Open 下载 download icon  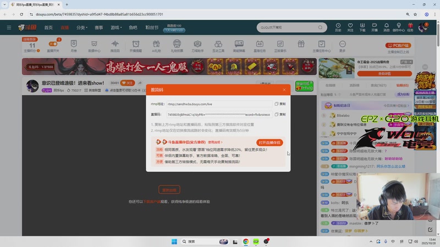point(362,27)
